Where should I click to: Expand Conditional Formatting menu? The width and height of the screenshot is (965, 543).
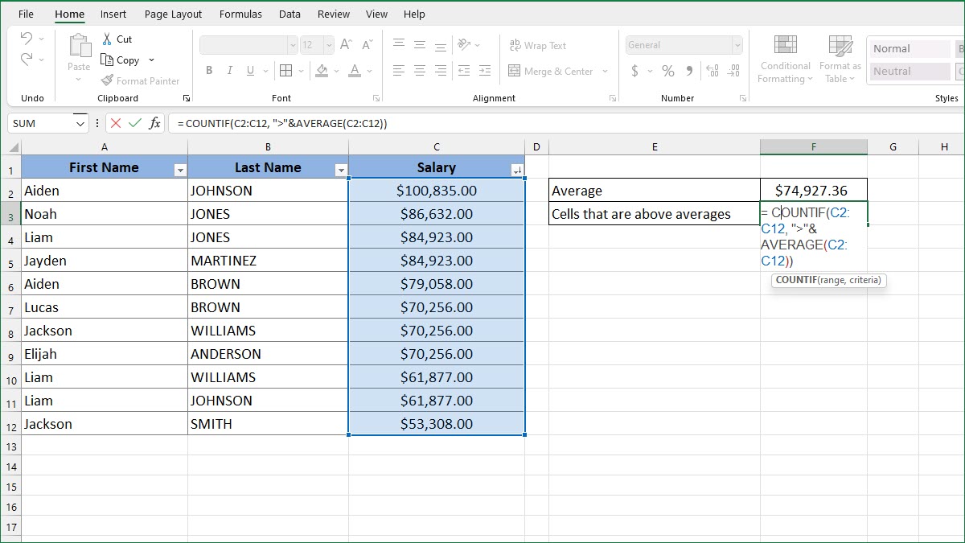[786, 59]
